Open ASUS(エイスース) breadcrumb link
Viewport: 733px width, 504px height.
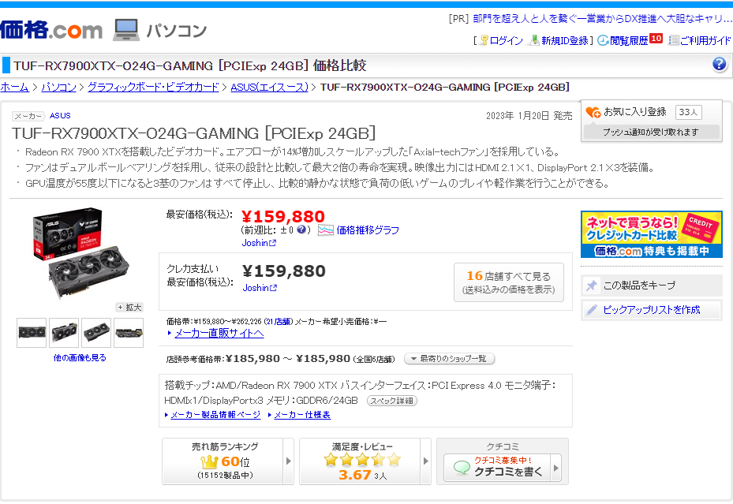(269, 87)
